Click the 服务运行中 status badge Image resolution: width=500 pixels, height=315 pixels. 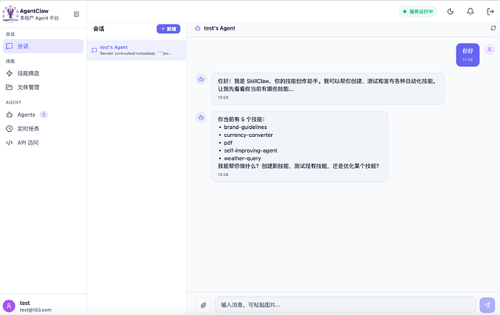pyautogui.click(x=417, y=12)
